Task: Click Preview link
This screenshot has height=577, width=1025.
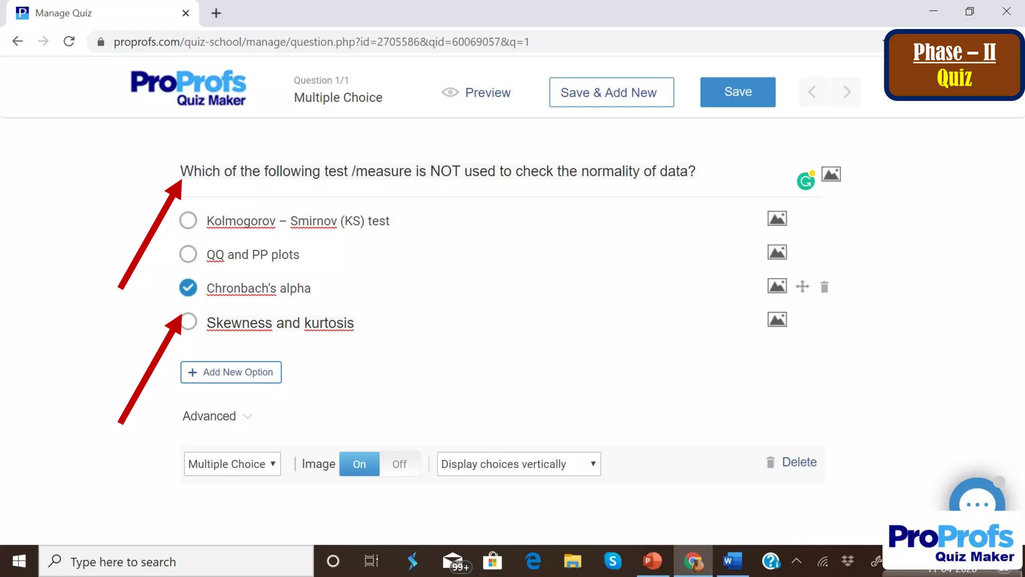Action: 476,93
